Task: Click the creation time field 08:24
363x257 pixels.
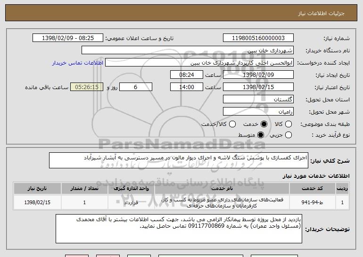Action: (x=187, y=75)
